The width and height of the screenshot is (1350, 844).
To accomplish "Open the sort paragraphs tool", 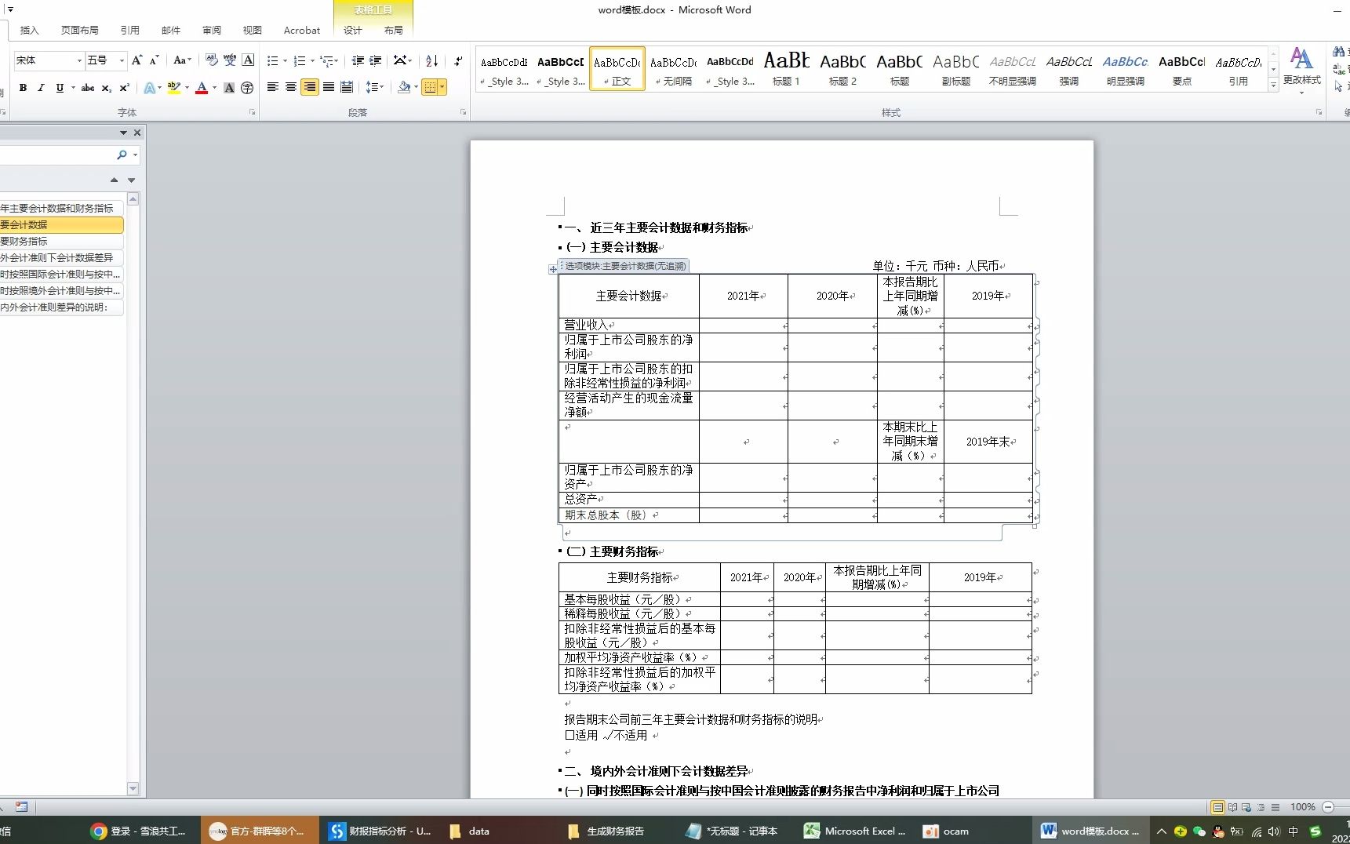I will 431,60.
